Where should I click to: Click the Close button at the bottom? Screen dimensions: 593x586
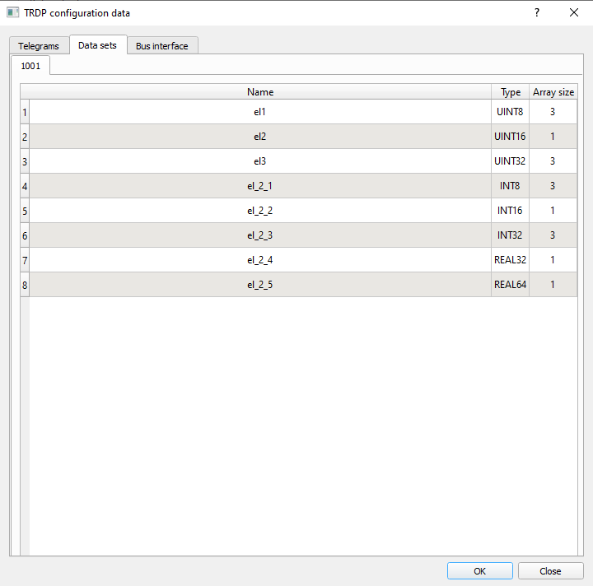point(550,571)
